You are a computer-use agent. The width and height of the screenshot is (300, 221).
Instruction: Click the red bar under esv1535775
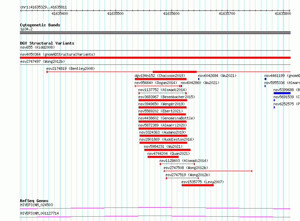click(x=198, y=185)
